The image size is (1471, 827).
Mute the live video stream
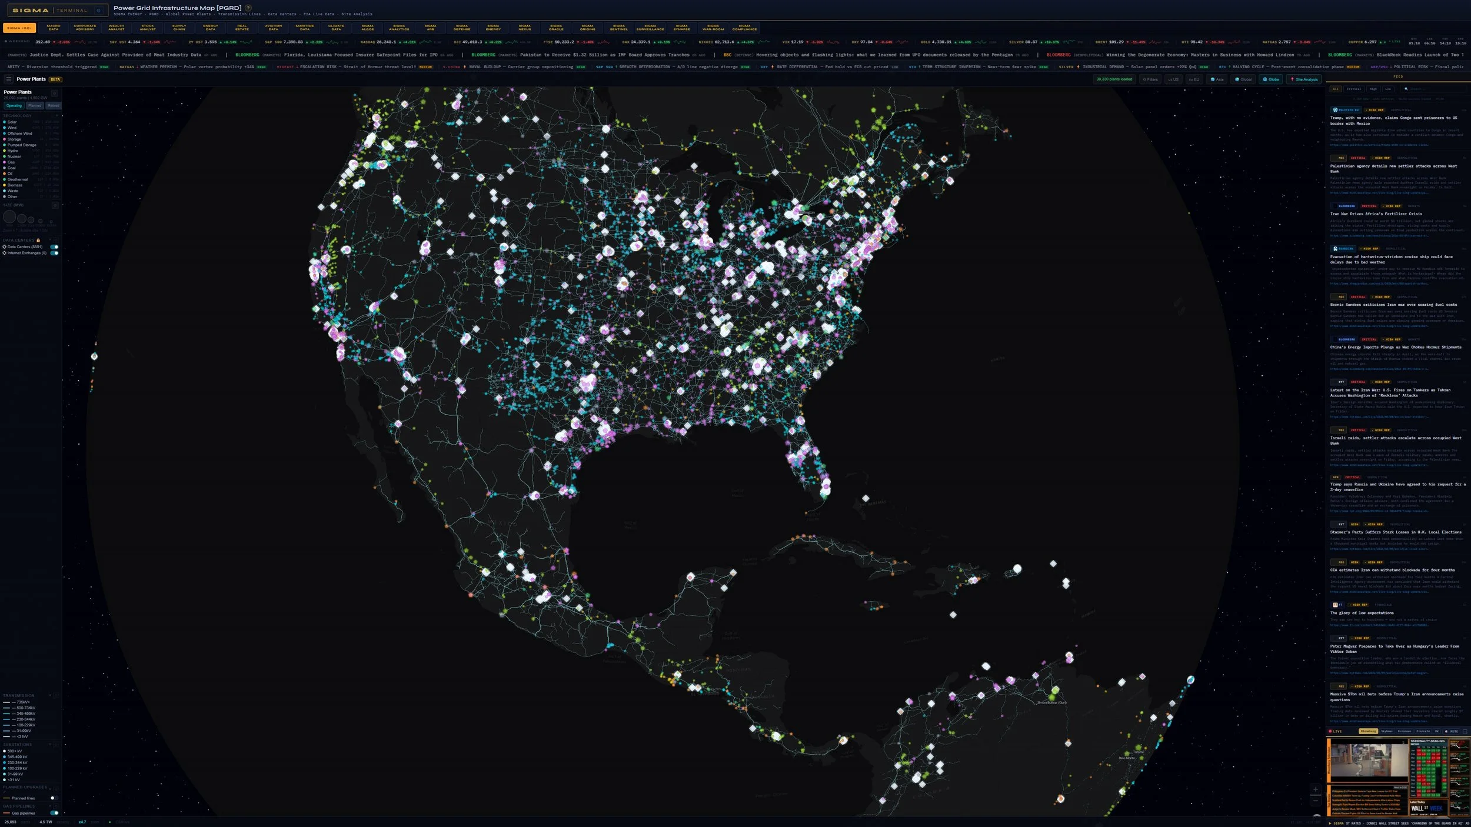click(1452, 731)
